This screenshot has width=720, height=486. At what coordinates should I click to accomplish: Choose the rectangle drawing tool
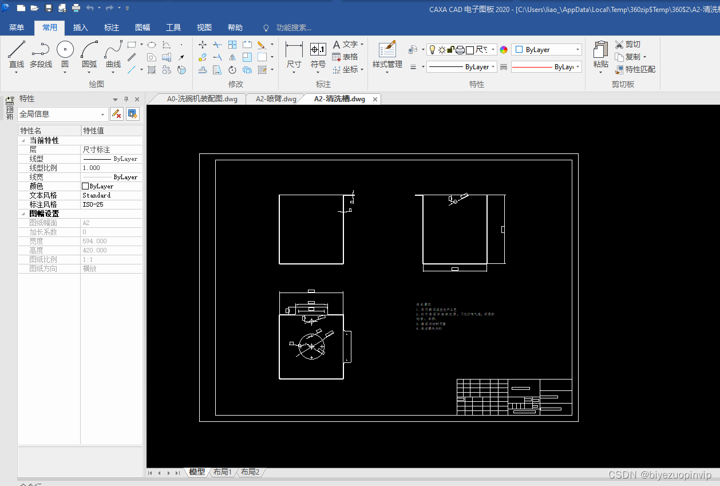[132, 44]
